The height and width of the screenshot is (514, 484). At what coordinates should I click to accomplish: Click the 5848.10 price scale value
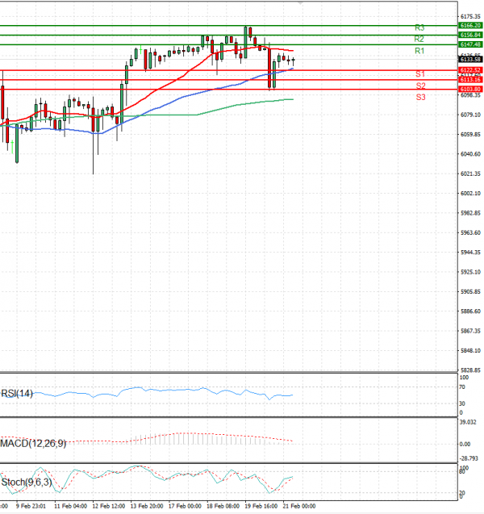pos(470,351)
